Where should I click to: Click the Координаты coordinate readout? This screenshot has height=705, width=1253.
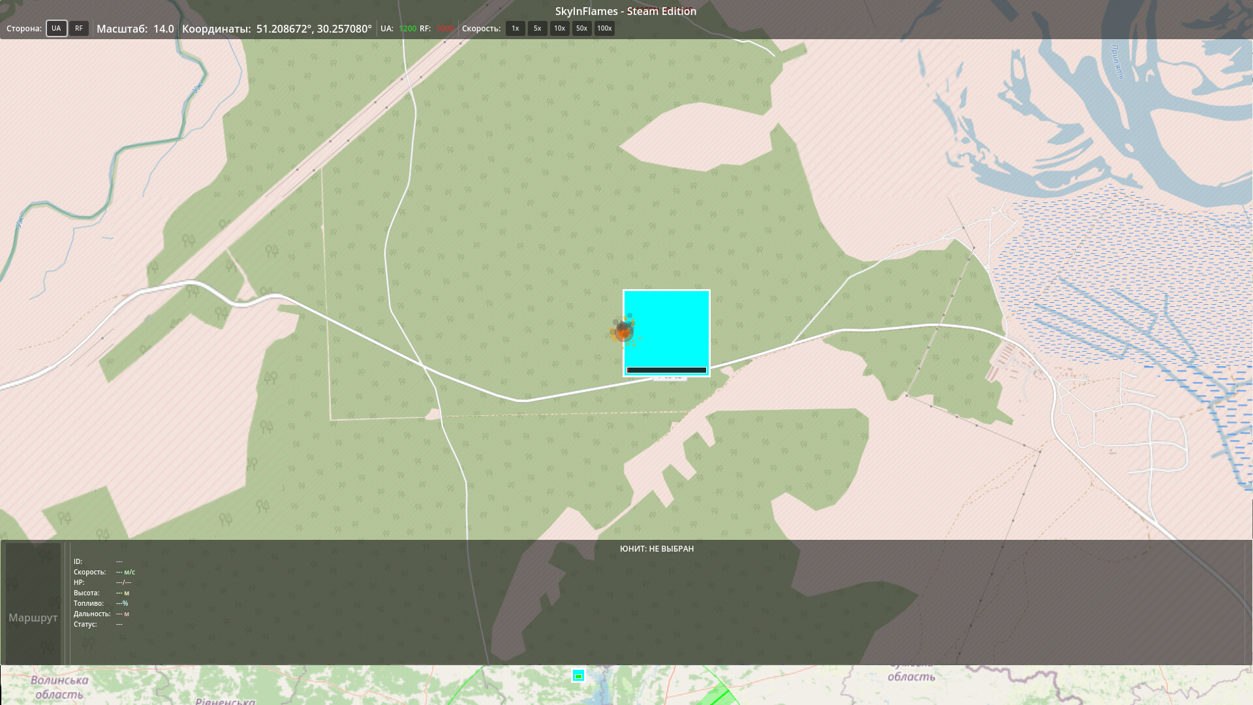[277, 29]
